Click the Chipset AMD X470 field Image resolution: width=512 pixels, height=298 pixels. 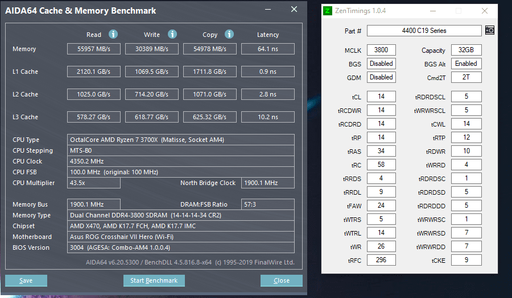click(x=180, y=226)
